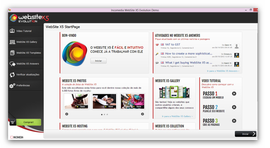Click the shopping cart icon beside Comprar
Image resolution: width=270 pixels, height=148 pixels.
12,122
